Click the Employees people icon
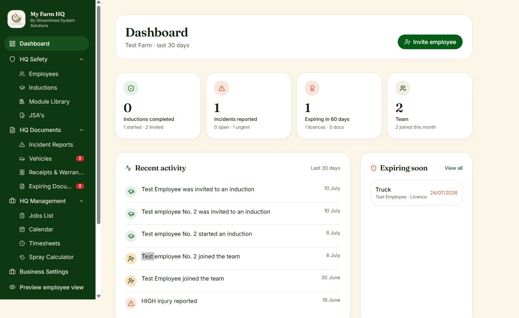Screen dimensions: 519x318 point(22,74)
